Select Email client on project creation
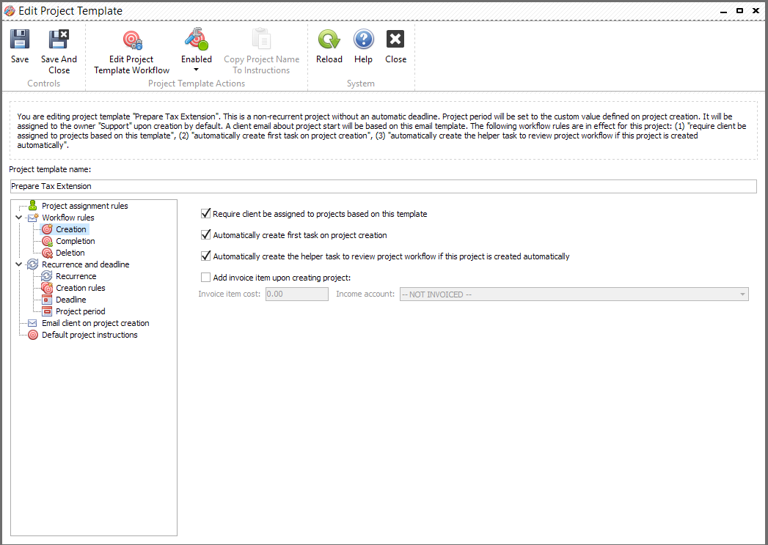Screen dimensions: 768x545 pyautogui.click(x=95, y=323)
